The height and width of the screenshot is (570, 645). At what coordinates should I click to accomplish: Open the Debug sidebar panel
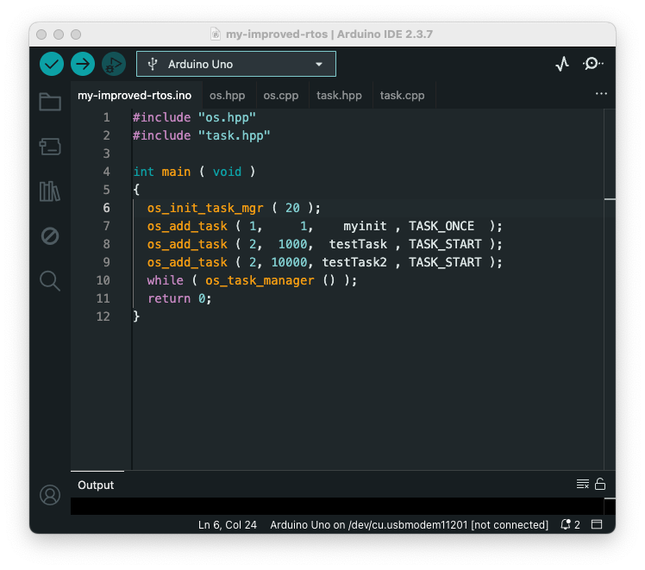[50, 236]
